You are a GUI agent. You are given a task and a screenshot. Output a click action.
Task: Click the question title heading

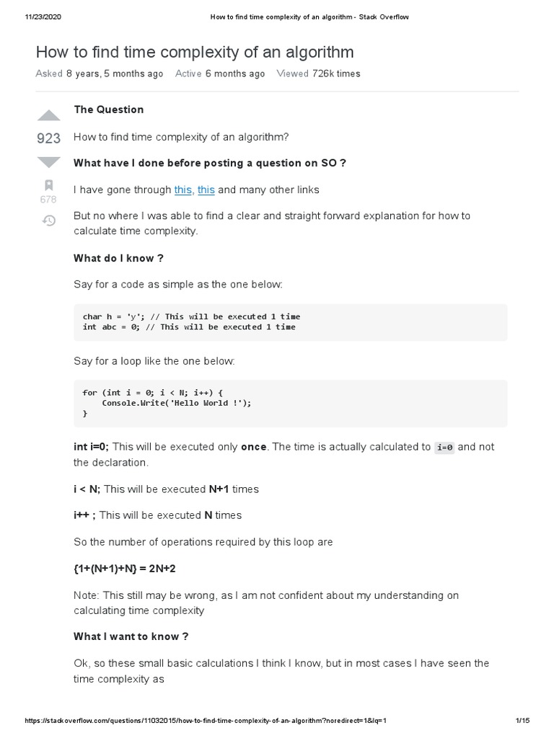click(195, 53)
